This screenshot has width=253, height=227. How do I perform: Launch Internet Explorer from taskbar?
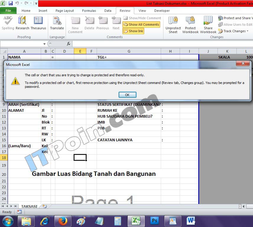[x=44, y=221]
